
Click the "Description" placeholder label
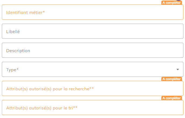click(18, 51)
